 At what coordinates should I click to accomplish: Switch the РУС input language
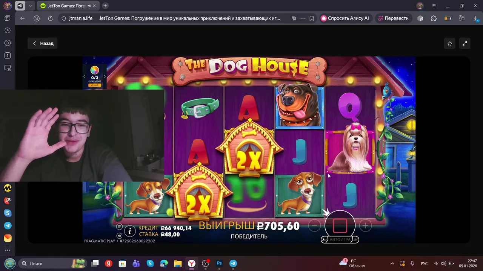(x=424, y=263)
